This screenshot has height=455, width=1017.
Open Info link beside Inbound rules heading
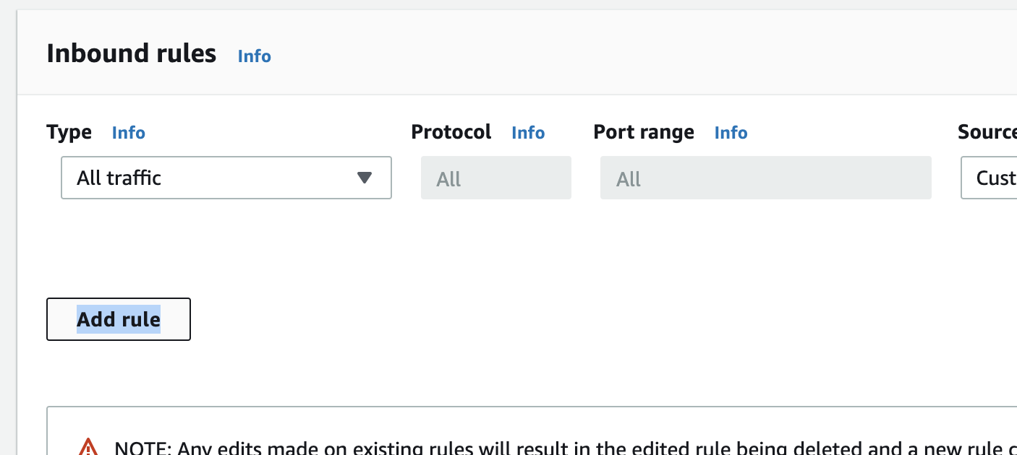[255, 56]
